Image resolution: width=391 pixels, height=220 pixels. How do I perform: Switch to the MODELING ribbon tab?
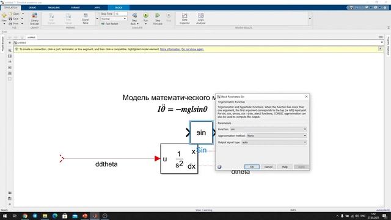pyautogui.click(x=54, y=7)
